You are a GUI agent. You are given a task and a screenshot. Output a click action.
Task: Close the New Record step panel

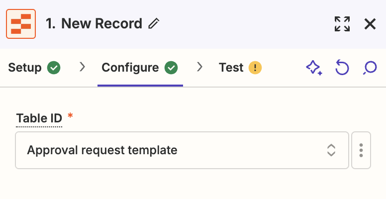pyautogui.click(x=370, y=24)
